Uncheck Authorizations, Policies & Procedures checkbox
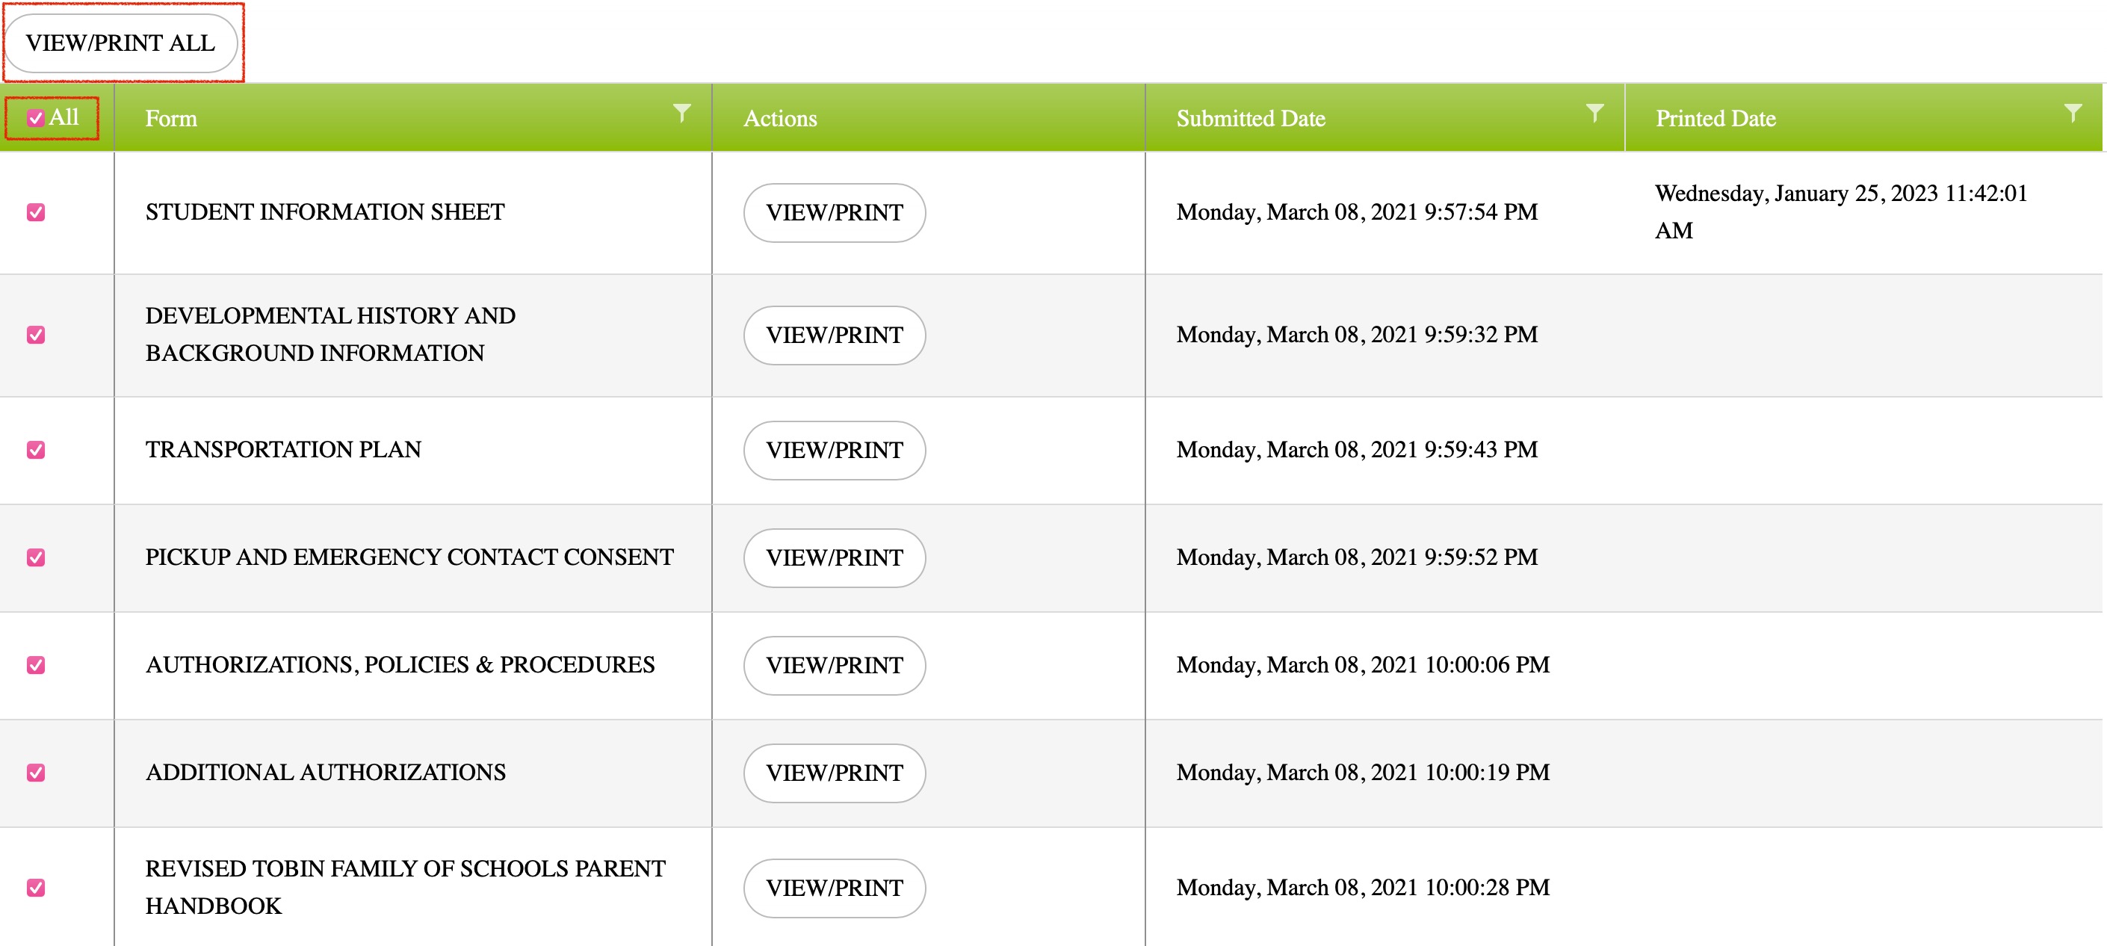 36,665
